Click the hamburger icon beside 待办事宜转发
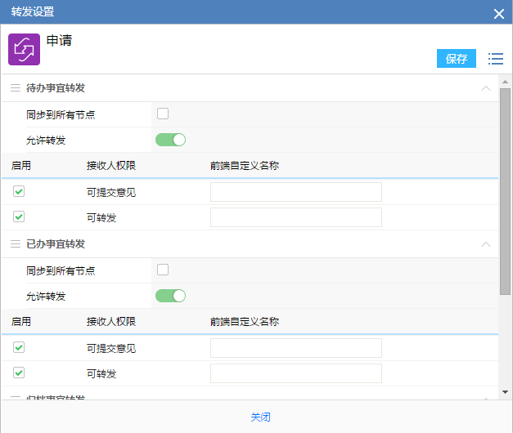Image resolution: width=513 pixels, height=433 pixels. click(x=15, y=87)
